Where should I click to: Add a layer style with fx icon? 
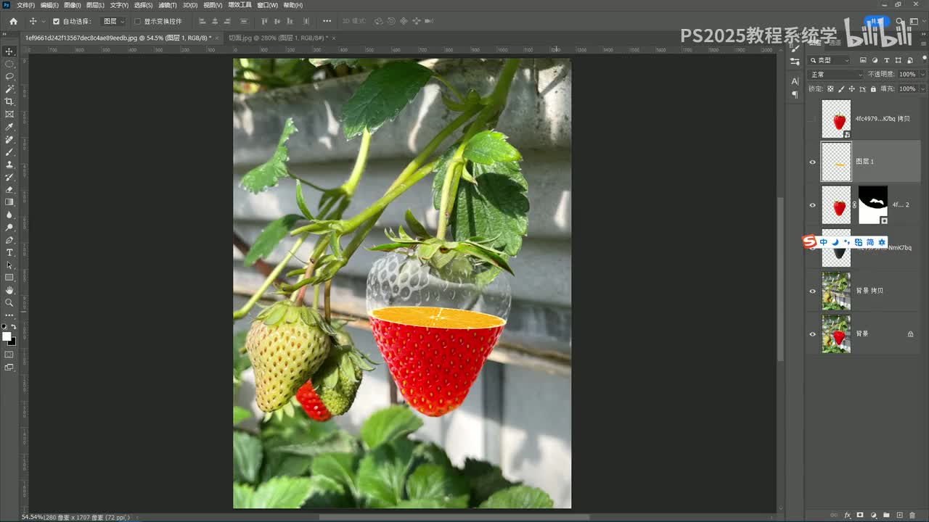(847, 515)
